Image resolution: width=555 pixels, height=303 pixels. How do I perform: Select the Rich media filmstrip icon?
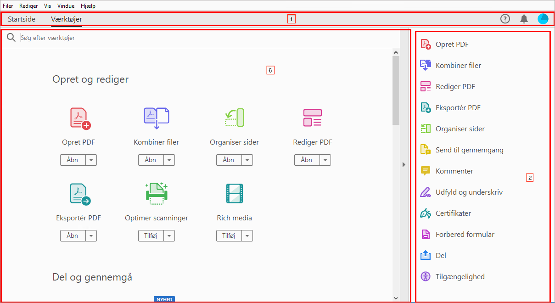click(x=235, y=194)
